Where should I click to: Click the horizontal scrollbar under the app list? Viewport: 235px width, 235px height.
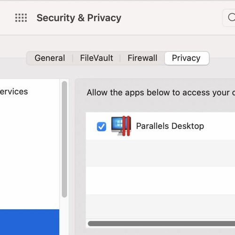[x=161, y=224]
